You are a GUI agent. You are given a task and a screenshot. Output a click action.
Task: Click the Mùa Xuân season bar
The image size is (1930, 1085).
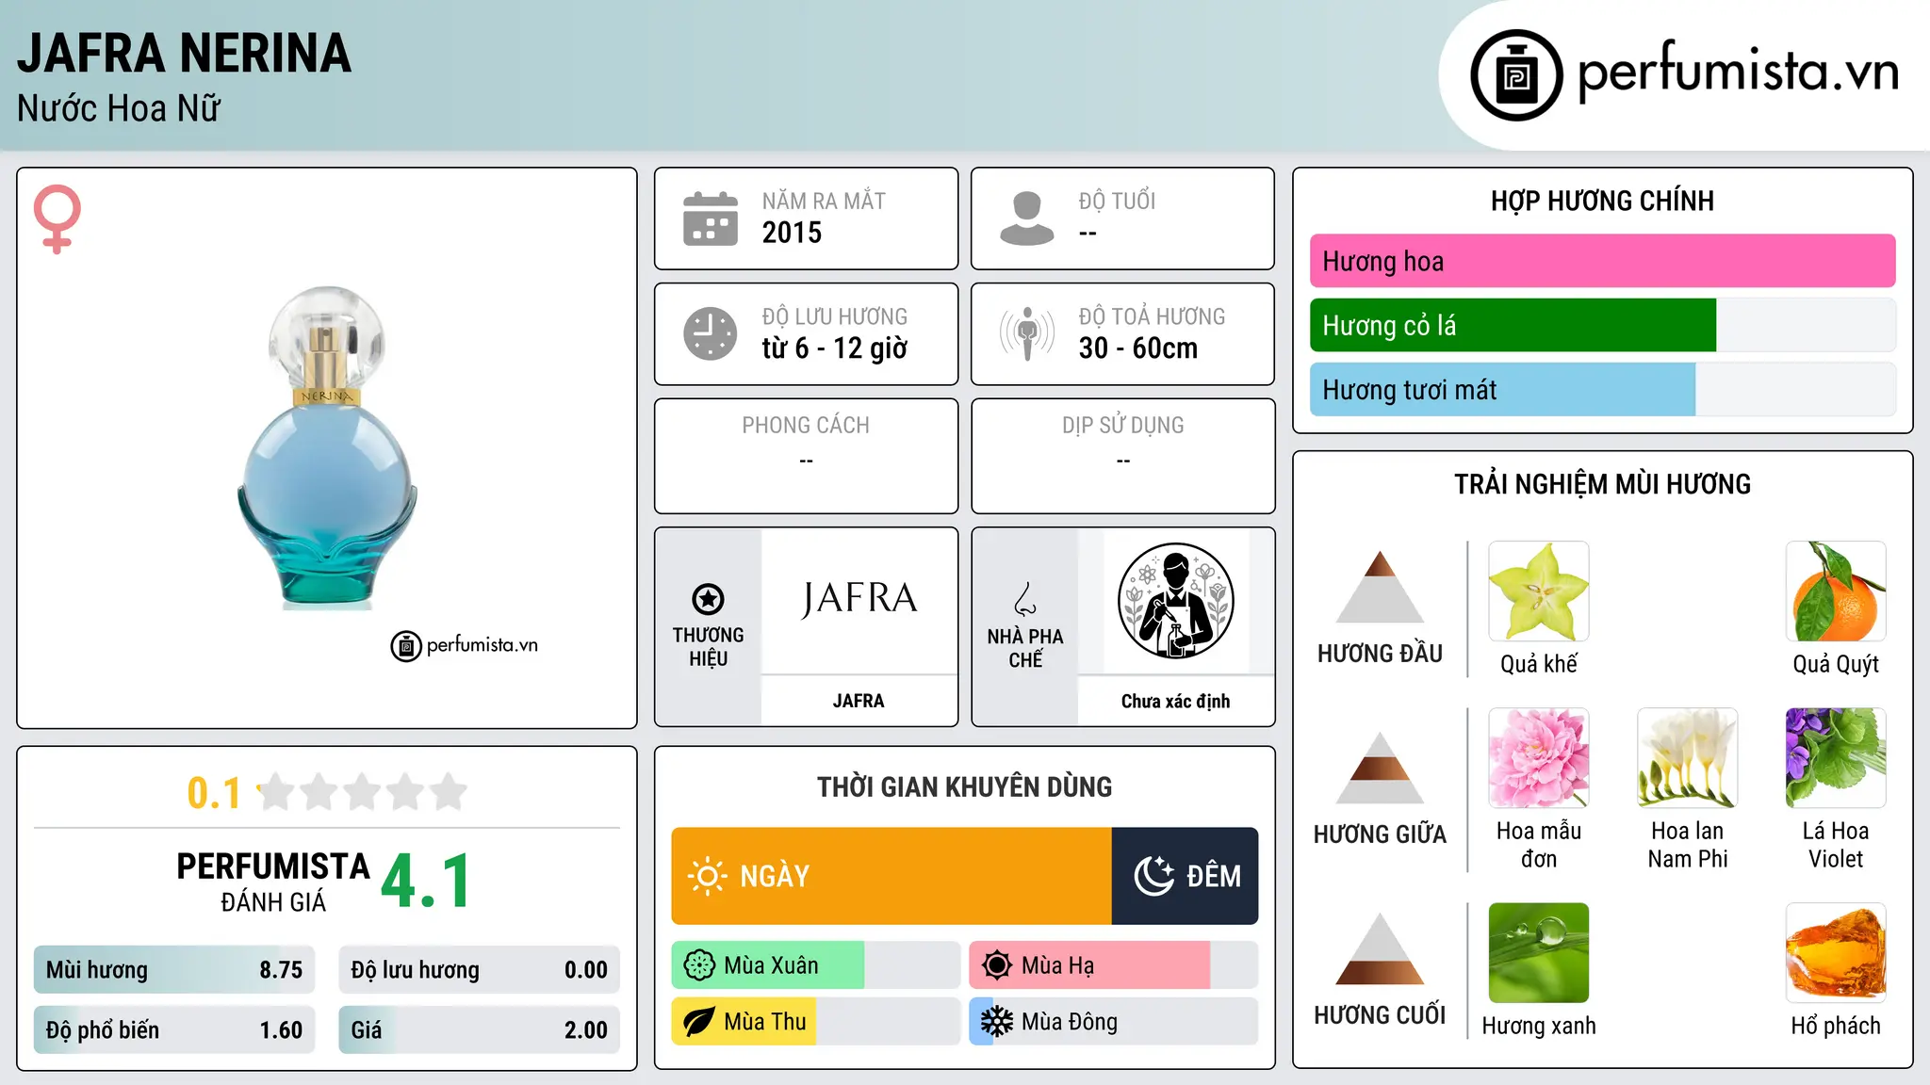tap(815, 965)
